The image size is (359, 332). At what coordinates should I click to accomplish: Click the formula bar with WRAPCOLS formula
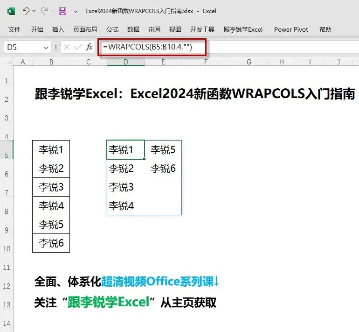coord(229,47)
